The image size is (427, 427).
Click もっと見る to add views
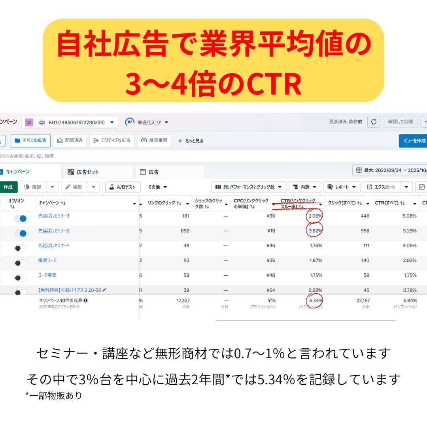pos(191,141)
